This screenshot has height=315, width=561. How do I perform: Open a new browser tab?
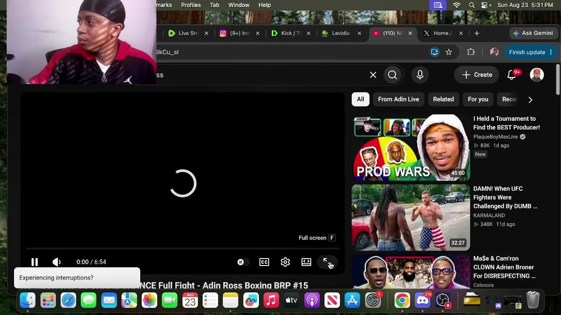477,33
